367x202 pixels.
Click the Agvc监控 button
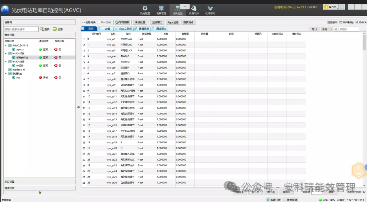tap(173, 22)
